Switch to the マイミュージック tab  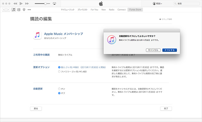[68, 10]
